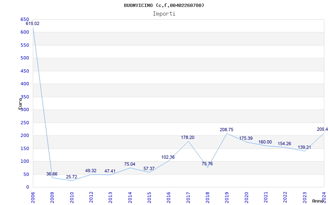Click the 2023 x-axis year label
The width and height of the screenshot is (328, 205).
click(x=305, y=198)
